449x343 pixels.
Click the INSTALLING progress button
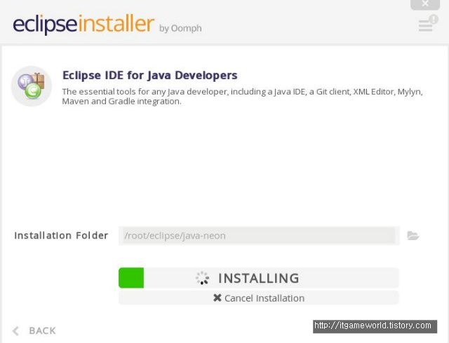pyautogui.click(x=259, y=278)
